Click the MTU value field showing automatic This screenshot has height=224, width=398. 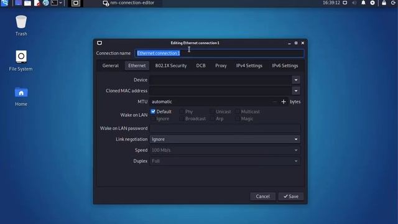210,101
